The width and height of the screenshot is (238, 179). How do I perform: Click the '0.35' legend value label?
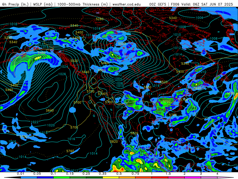click(103, 174)
